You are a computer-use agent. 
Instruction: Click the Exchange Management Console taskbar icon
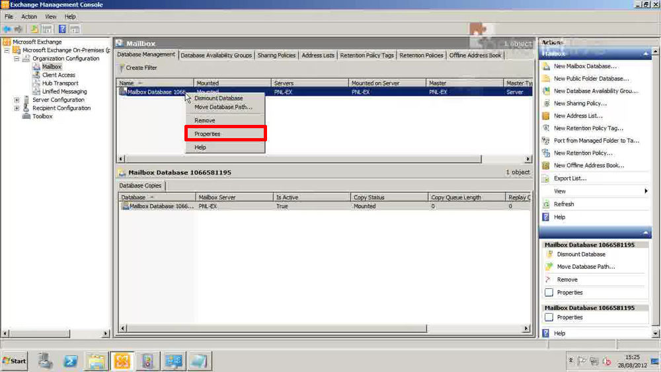122,361
